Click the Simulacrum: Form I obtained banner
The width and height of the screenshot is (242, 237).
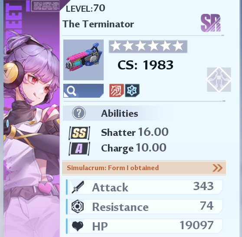[x=144, y=168]
